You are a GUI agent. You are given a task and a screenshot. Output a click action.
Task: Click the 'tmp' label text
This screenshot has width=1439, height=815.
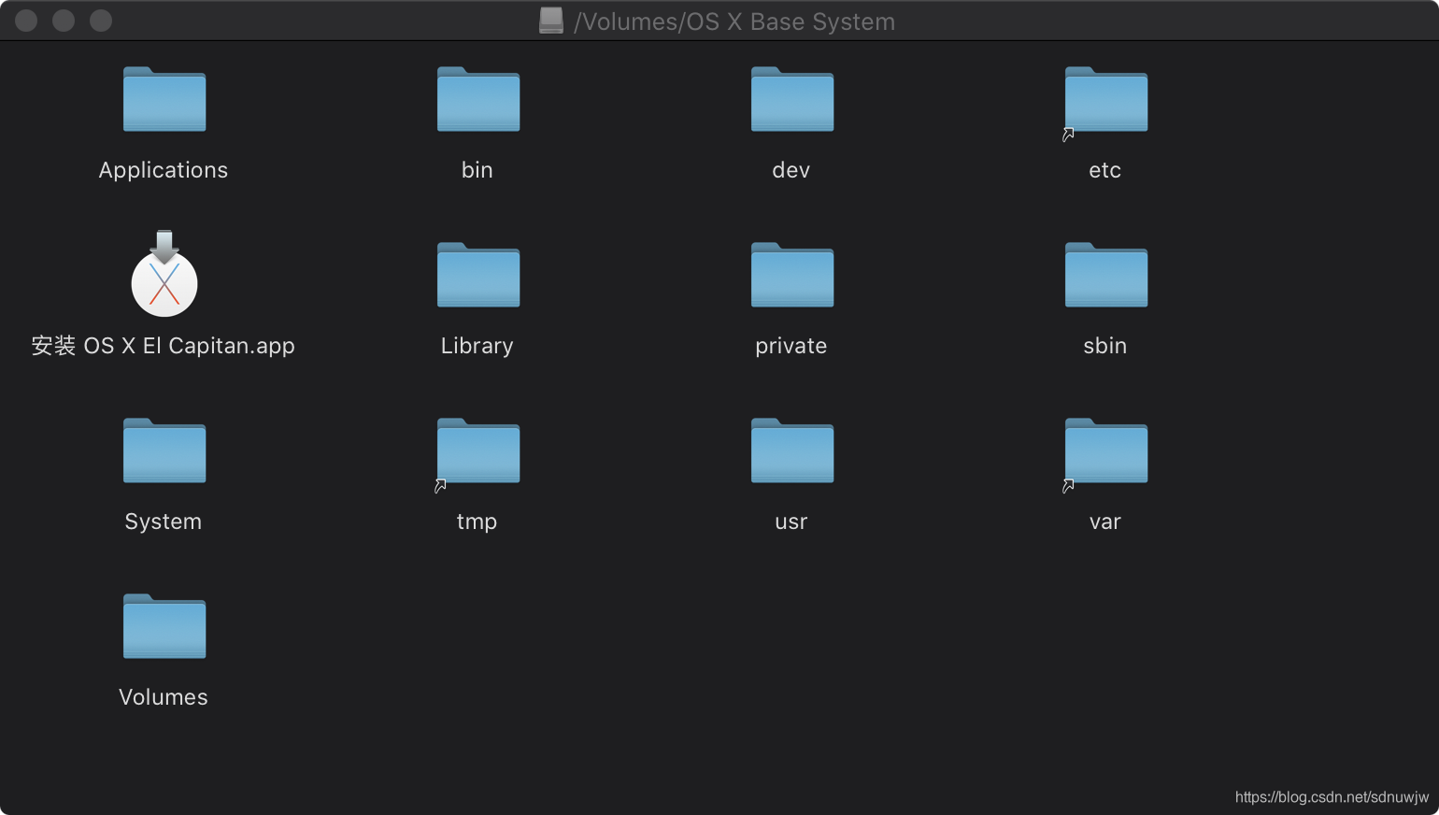coord(477,522)
